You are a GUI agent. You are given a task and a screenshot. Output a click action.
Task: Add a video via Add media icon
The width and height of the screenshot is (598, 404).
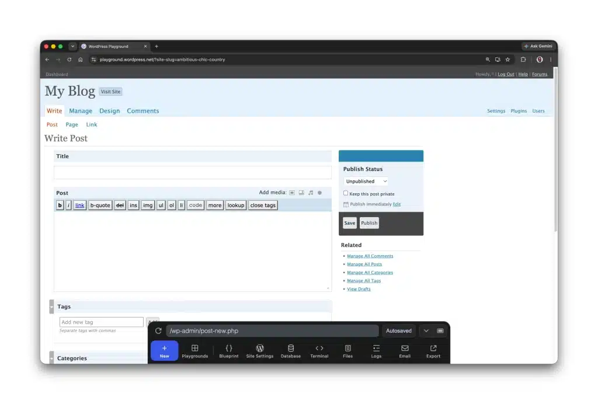pos(301,193)
